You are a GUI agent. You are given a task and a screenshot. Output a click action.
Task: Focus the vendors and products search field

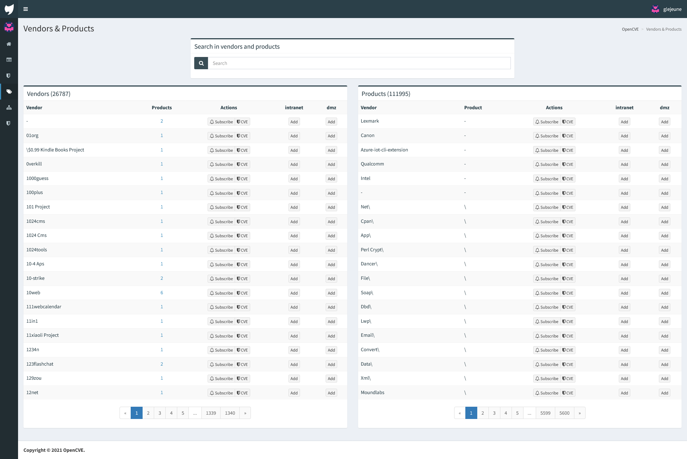[x=359, y=63]
